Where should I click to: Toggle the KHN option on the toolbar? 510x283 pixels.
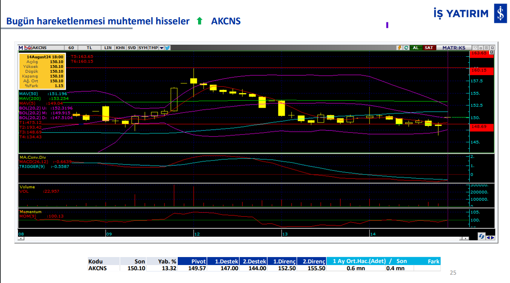[121, 47]
